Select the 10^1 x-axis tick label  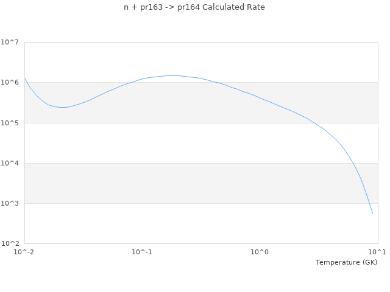coord(377,252)
